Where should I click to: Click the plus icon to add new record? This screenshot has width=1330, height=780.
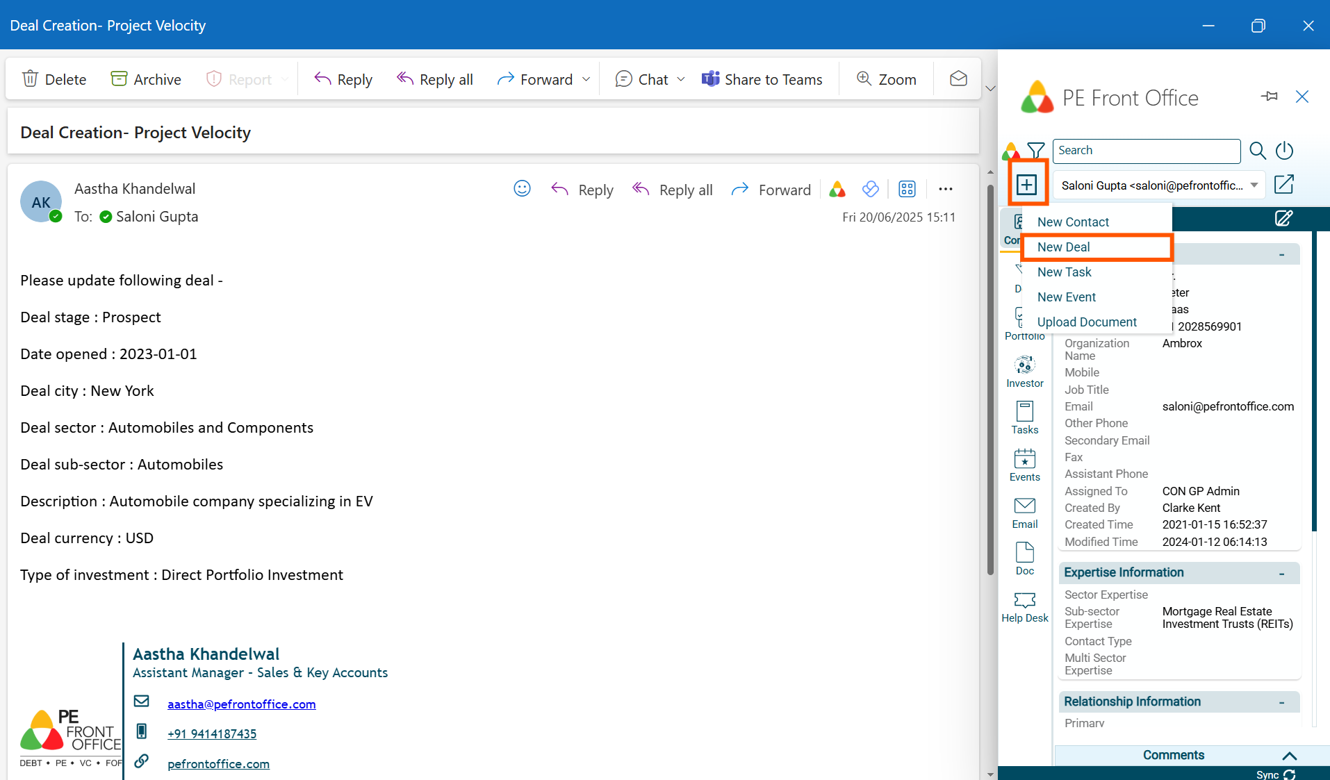coord(1026,185)
